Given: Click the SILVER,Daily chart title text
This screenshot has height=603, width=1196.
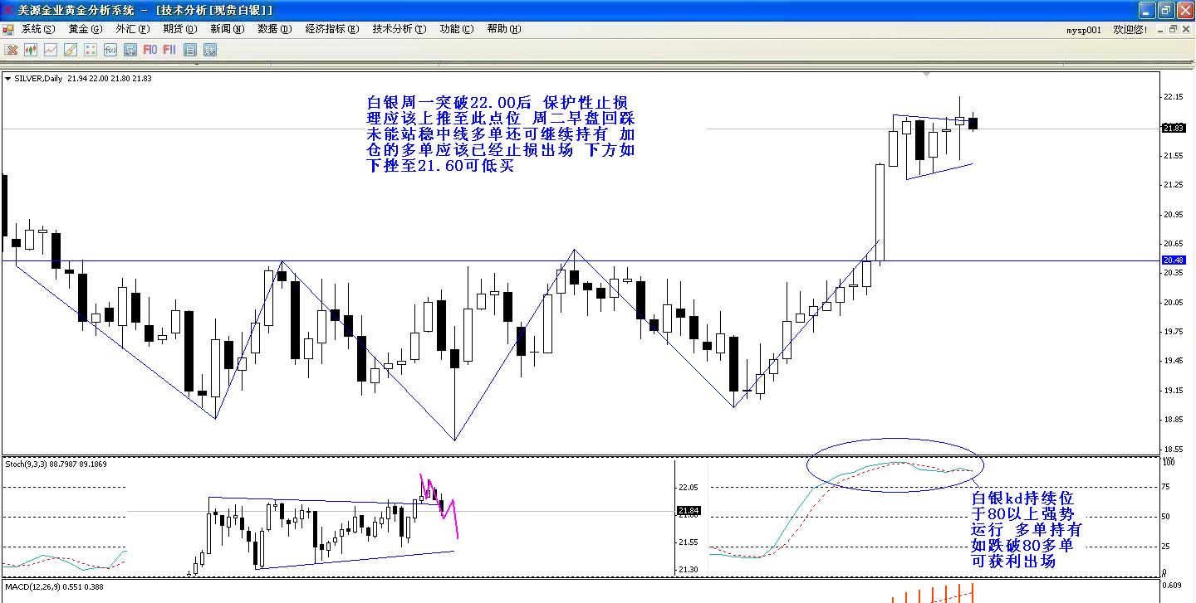Looking at the screenshot, I should tap(38, 79).
